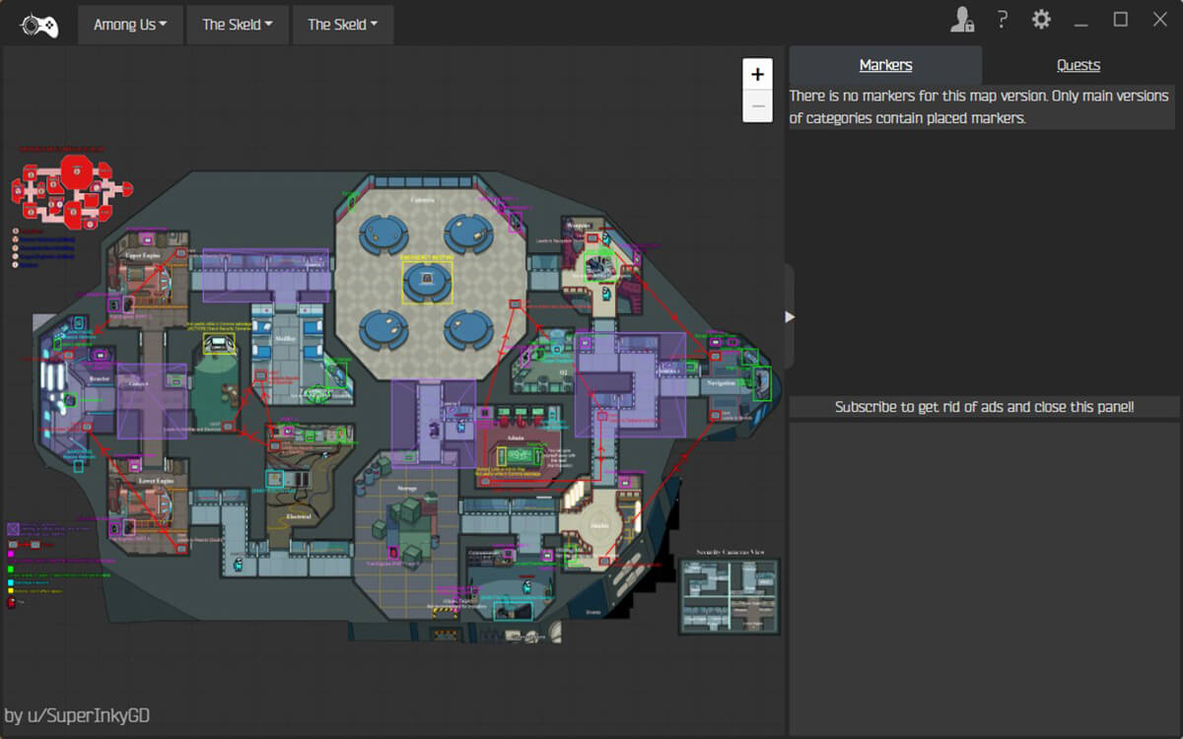Click the Security Cameras View thumbnail
Screen dimensions: 1183x739
(730, 595)
